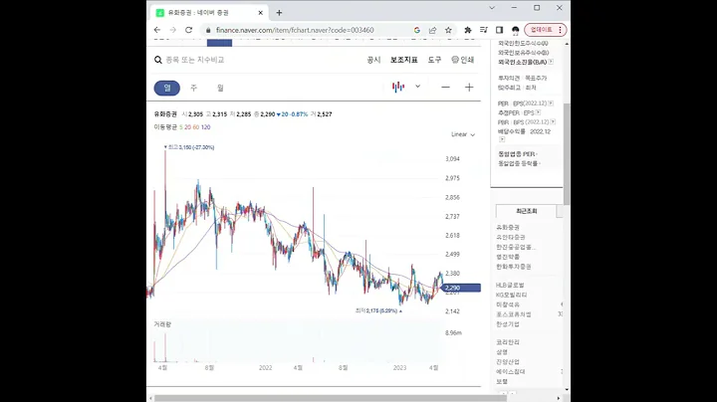
Task: Bookmark the page with star icon
Action: [448, 30]
